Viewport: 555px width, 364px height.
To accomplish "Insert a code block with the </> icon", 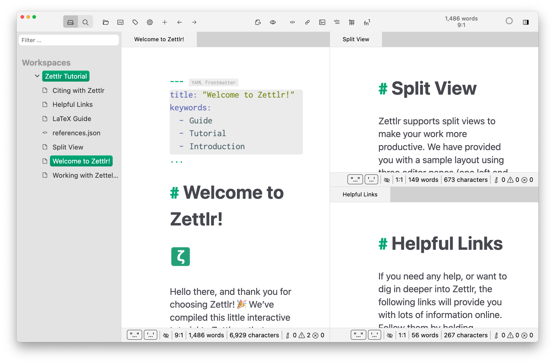I will [292, 22].
